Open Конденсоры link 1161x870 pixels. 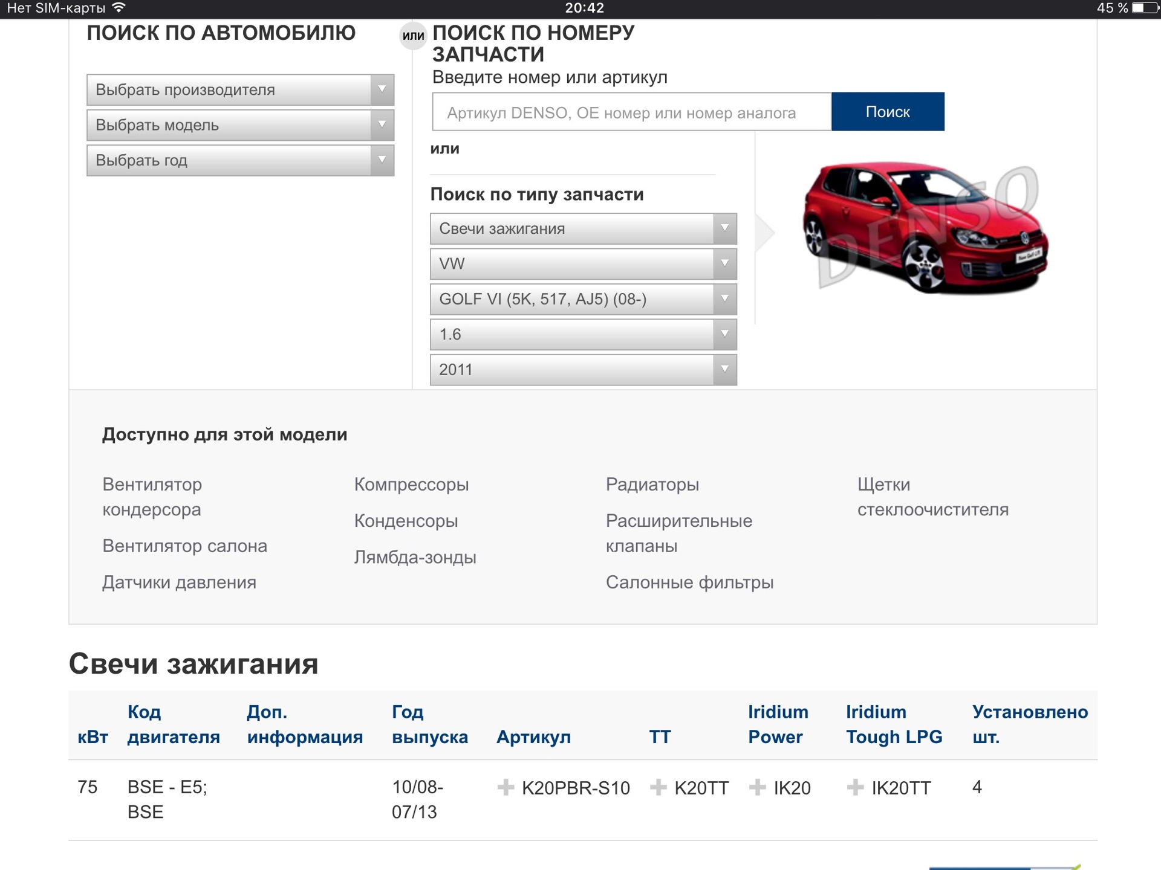[406, 521]
